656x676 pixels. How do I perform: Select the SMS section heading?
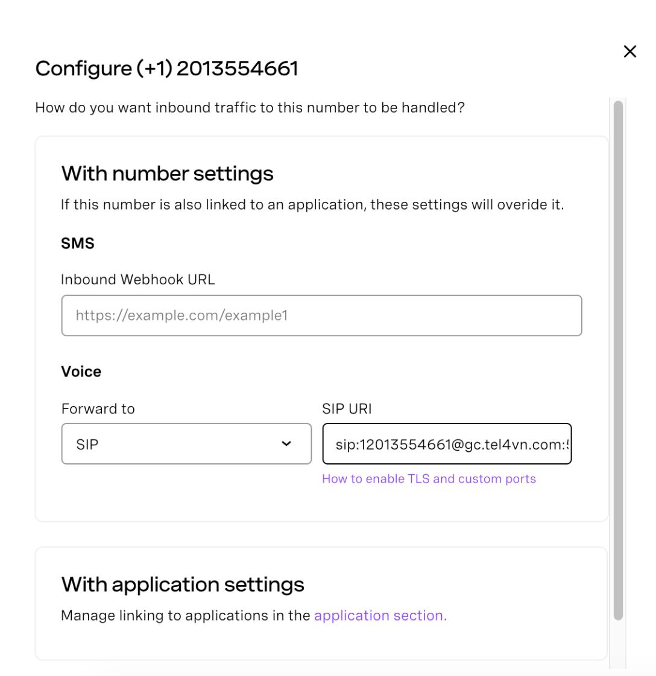(78, 243)
